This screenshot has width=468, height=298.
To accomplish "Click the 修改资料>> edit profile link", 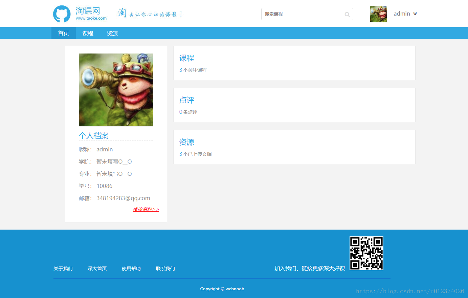I will (146, 209).
